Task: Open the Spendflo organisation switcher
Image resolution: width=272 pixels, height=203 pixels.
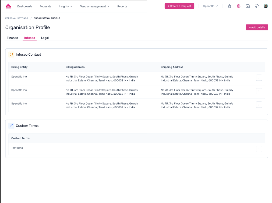Action: pyautogui.click(x=210, y=6)
